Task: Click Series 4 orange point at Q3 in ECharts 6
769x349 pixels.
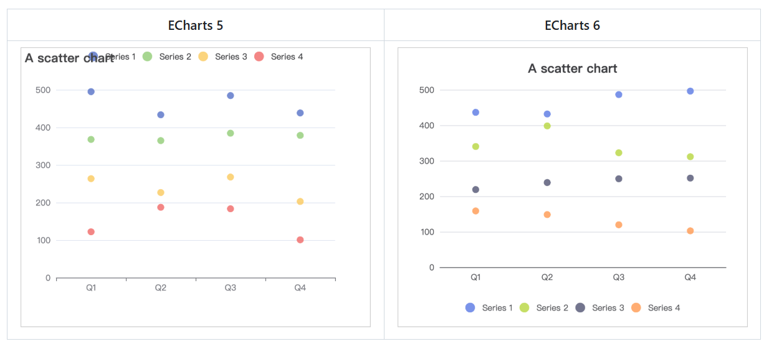Action: tap(619, 225)
